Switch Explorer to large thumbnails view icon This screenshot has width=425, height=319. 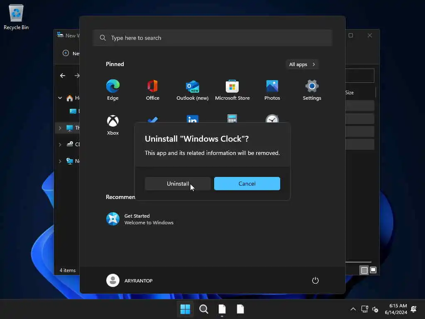click(x=373, y=270)
